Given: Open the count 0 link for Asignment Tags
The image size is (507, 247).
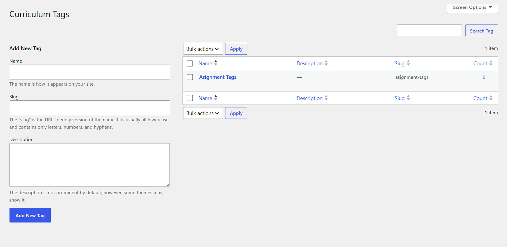Looking at the screenshot, I should click(x=484, y=77).
